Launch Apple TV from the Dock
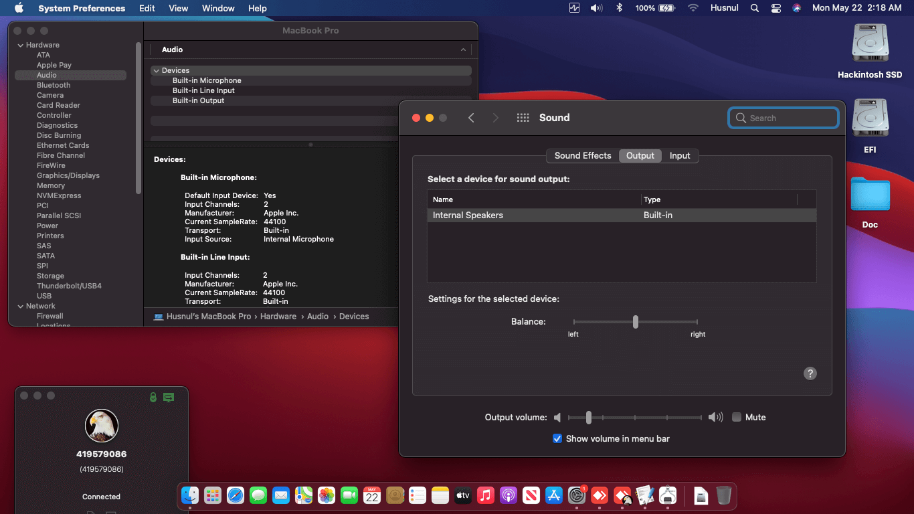This screenshot has height=514, width=914. click(x=463, y=495)
